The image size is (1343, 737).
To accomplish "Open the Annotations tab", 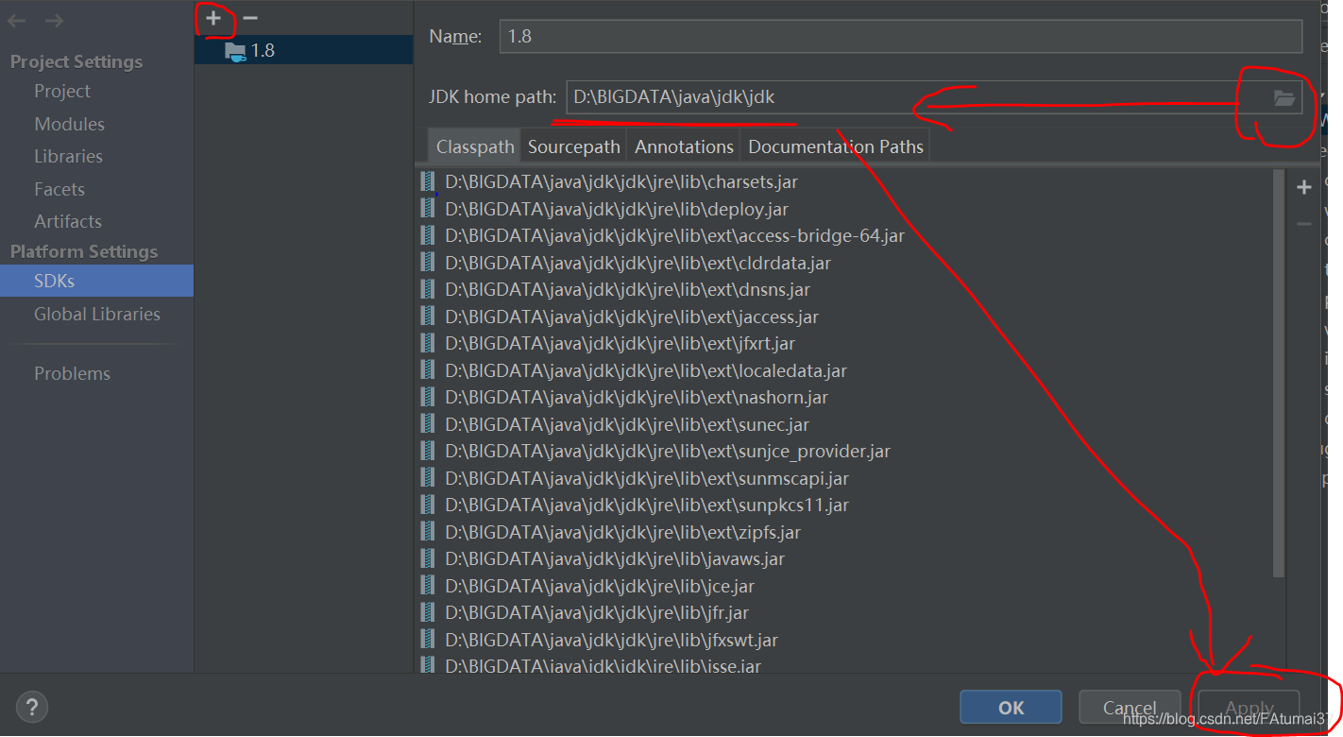I will click(x=683, y=146).
